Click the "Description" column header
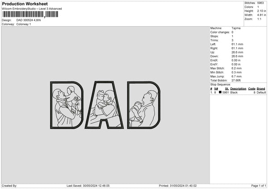The height and width of the screenshot is (189, 268). point(238,89)
